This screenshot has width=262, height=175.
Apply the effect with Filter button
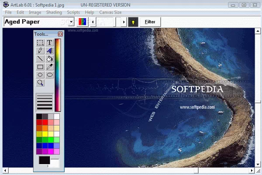pos(150,22)
